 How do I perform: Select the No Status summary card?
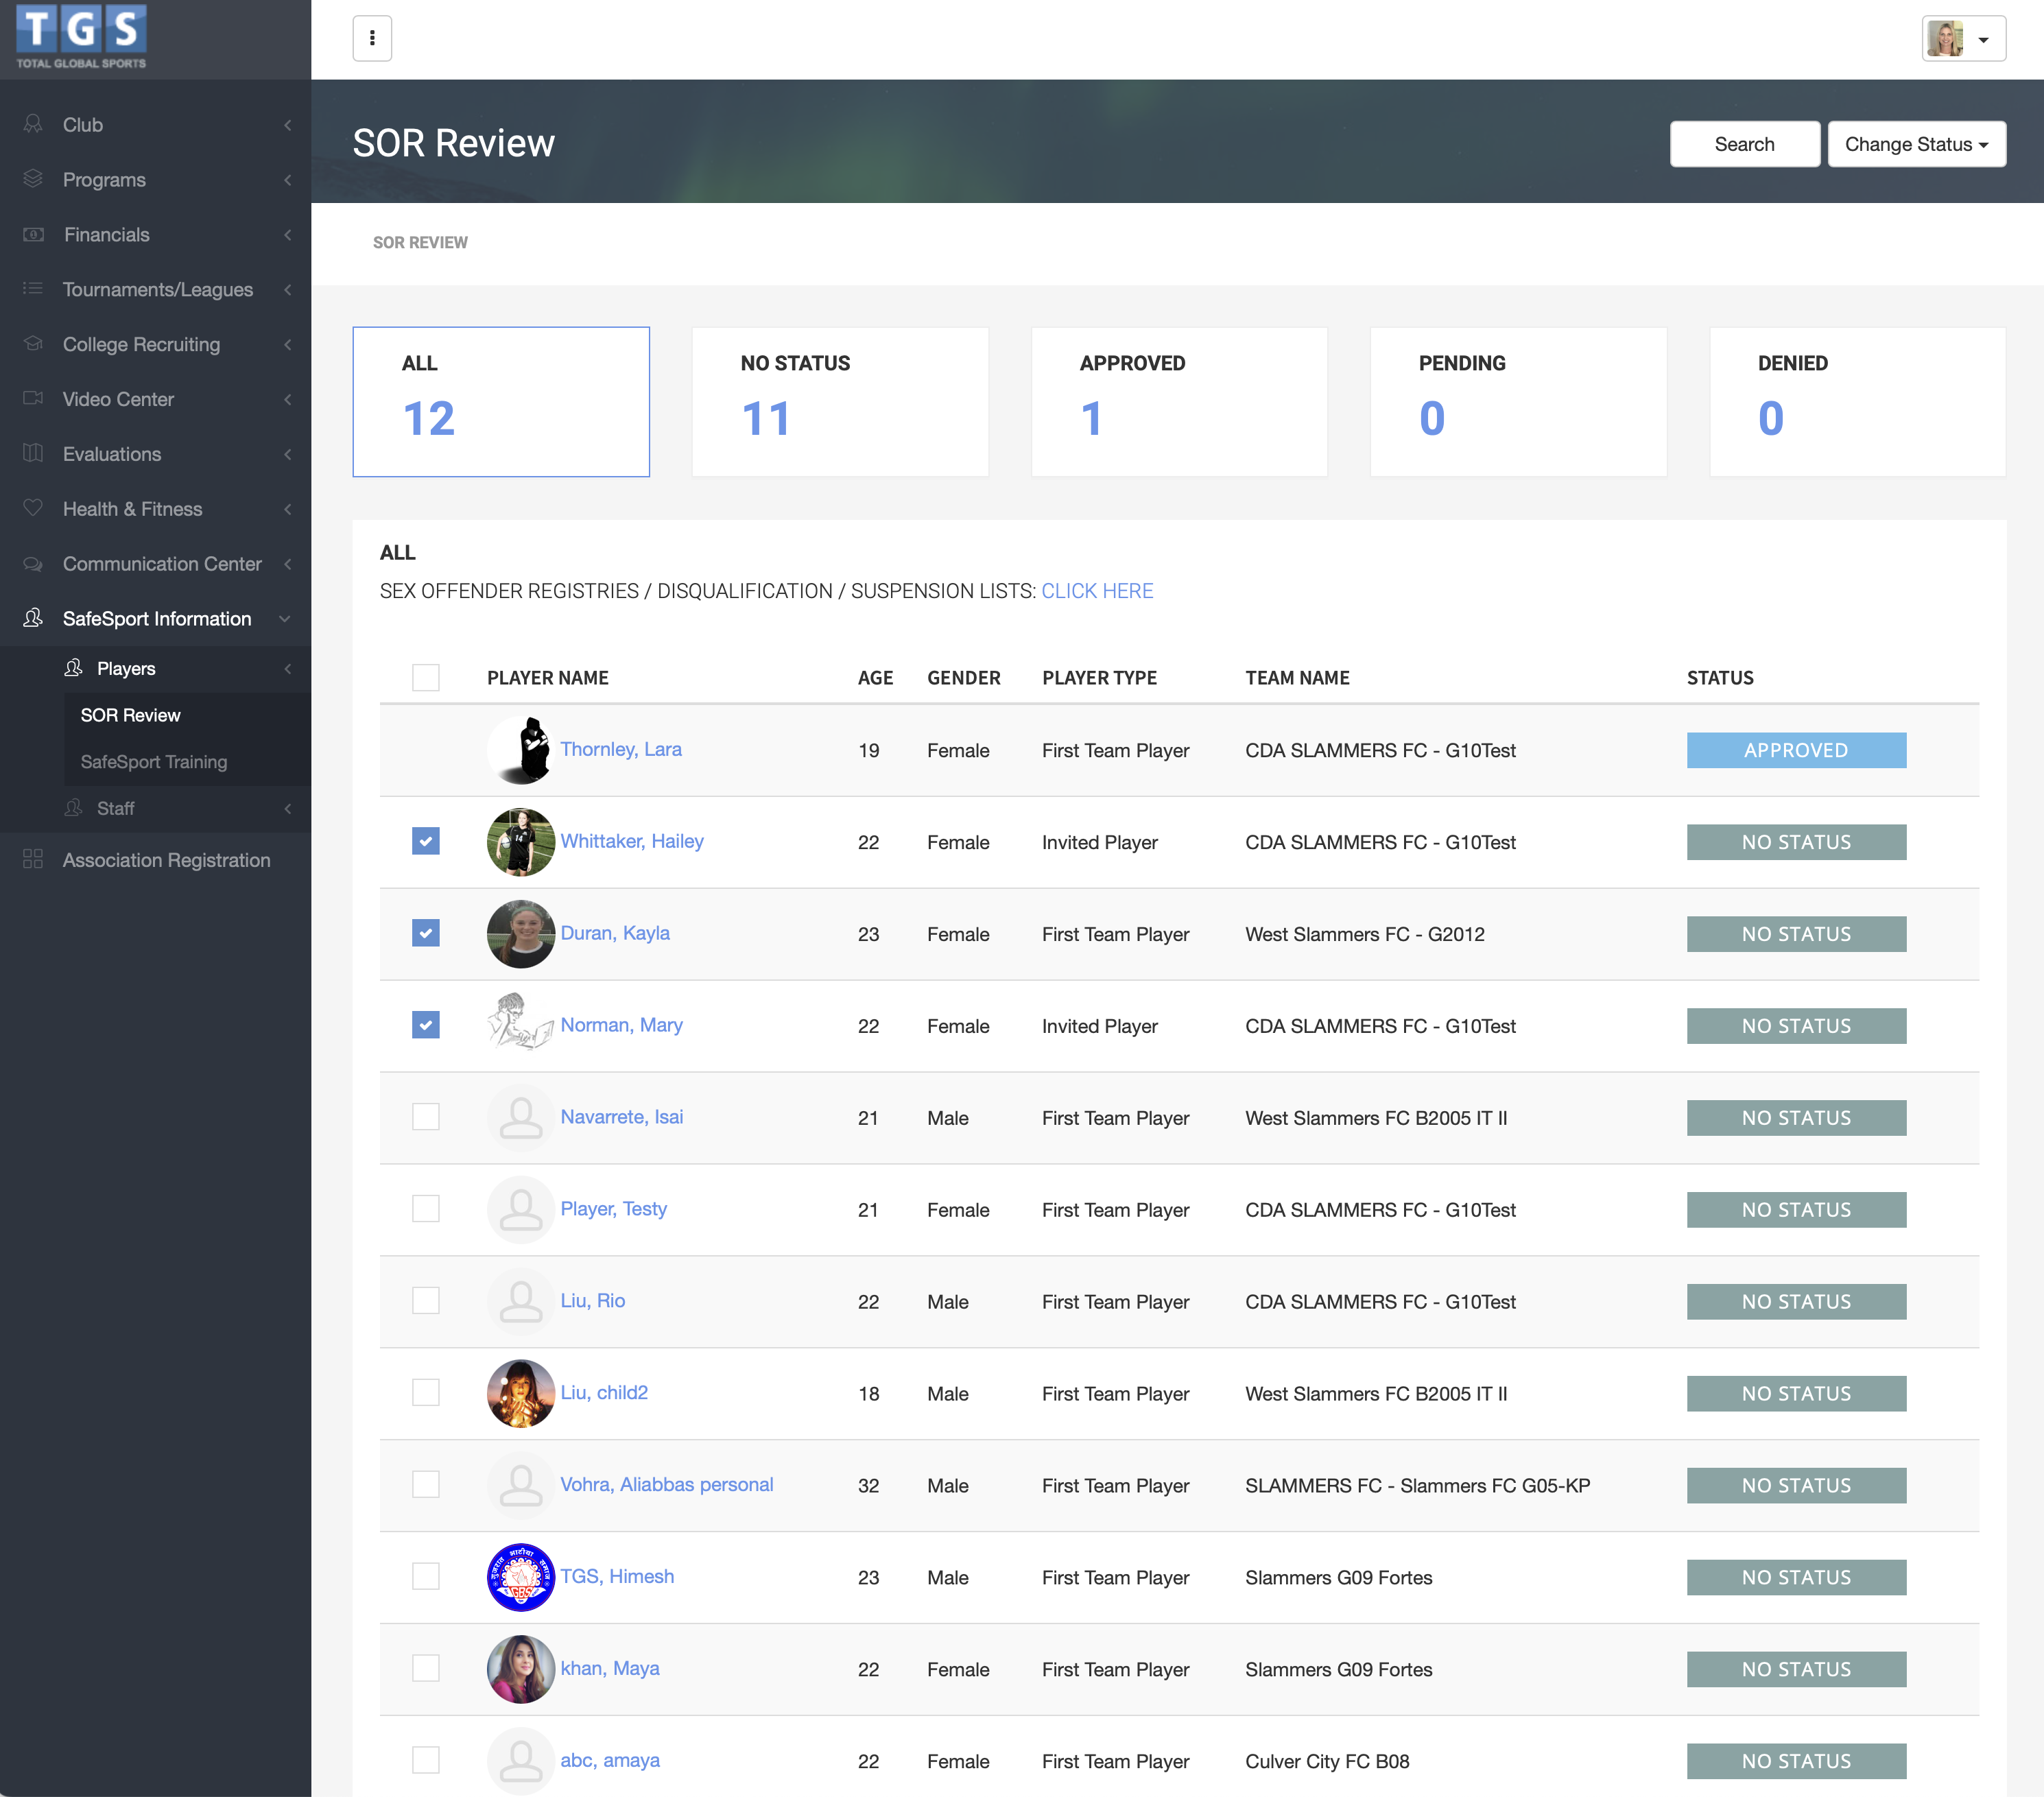[839, 401]
